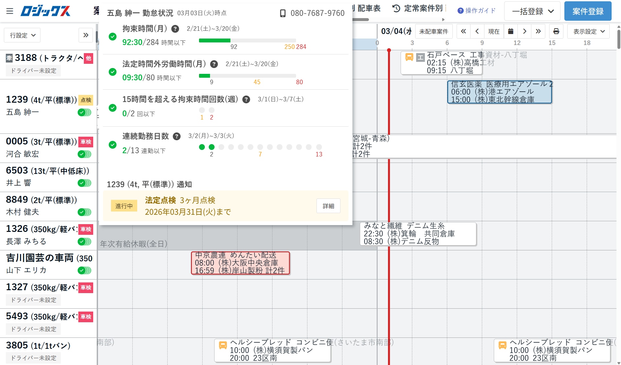Toggle switch for driver 五島 紳一
621x365 pixels.
click(x=84, y=112)
